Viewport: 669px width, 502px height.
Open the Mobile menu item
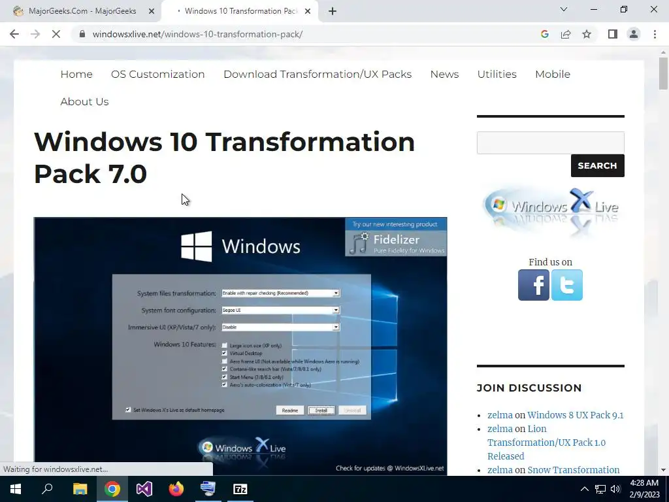553,75
